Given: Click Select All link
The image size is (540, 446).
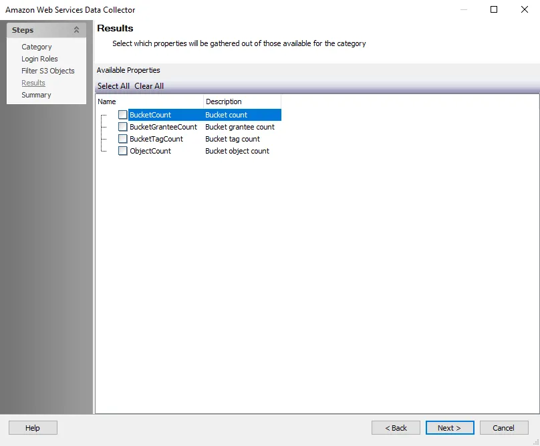Looking at the screenshot, I should (x=114, y=86).
